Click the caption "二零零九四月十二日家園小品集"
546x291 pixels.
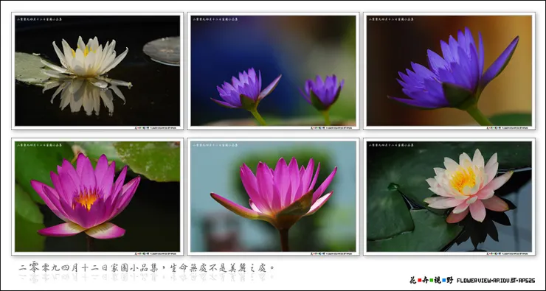point(89,268)
